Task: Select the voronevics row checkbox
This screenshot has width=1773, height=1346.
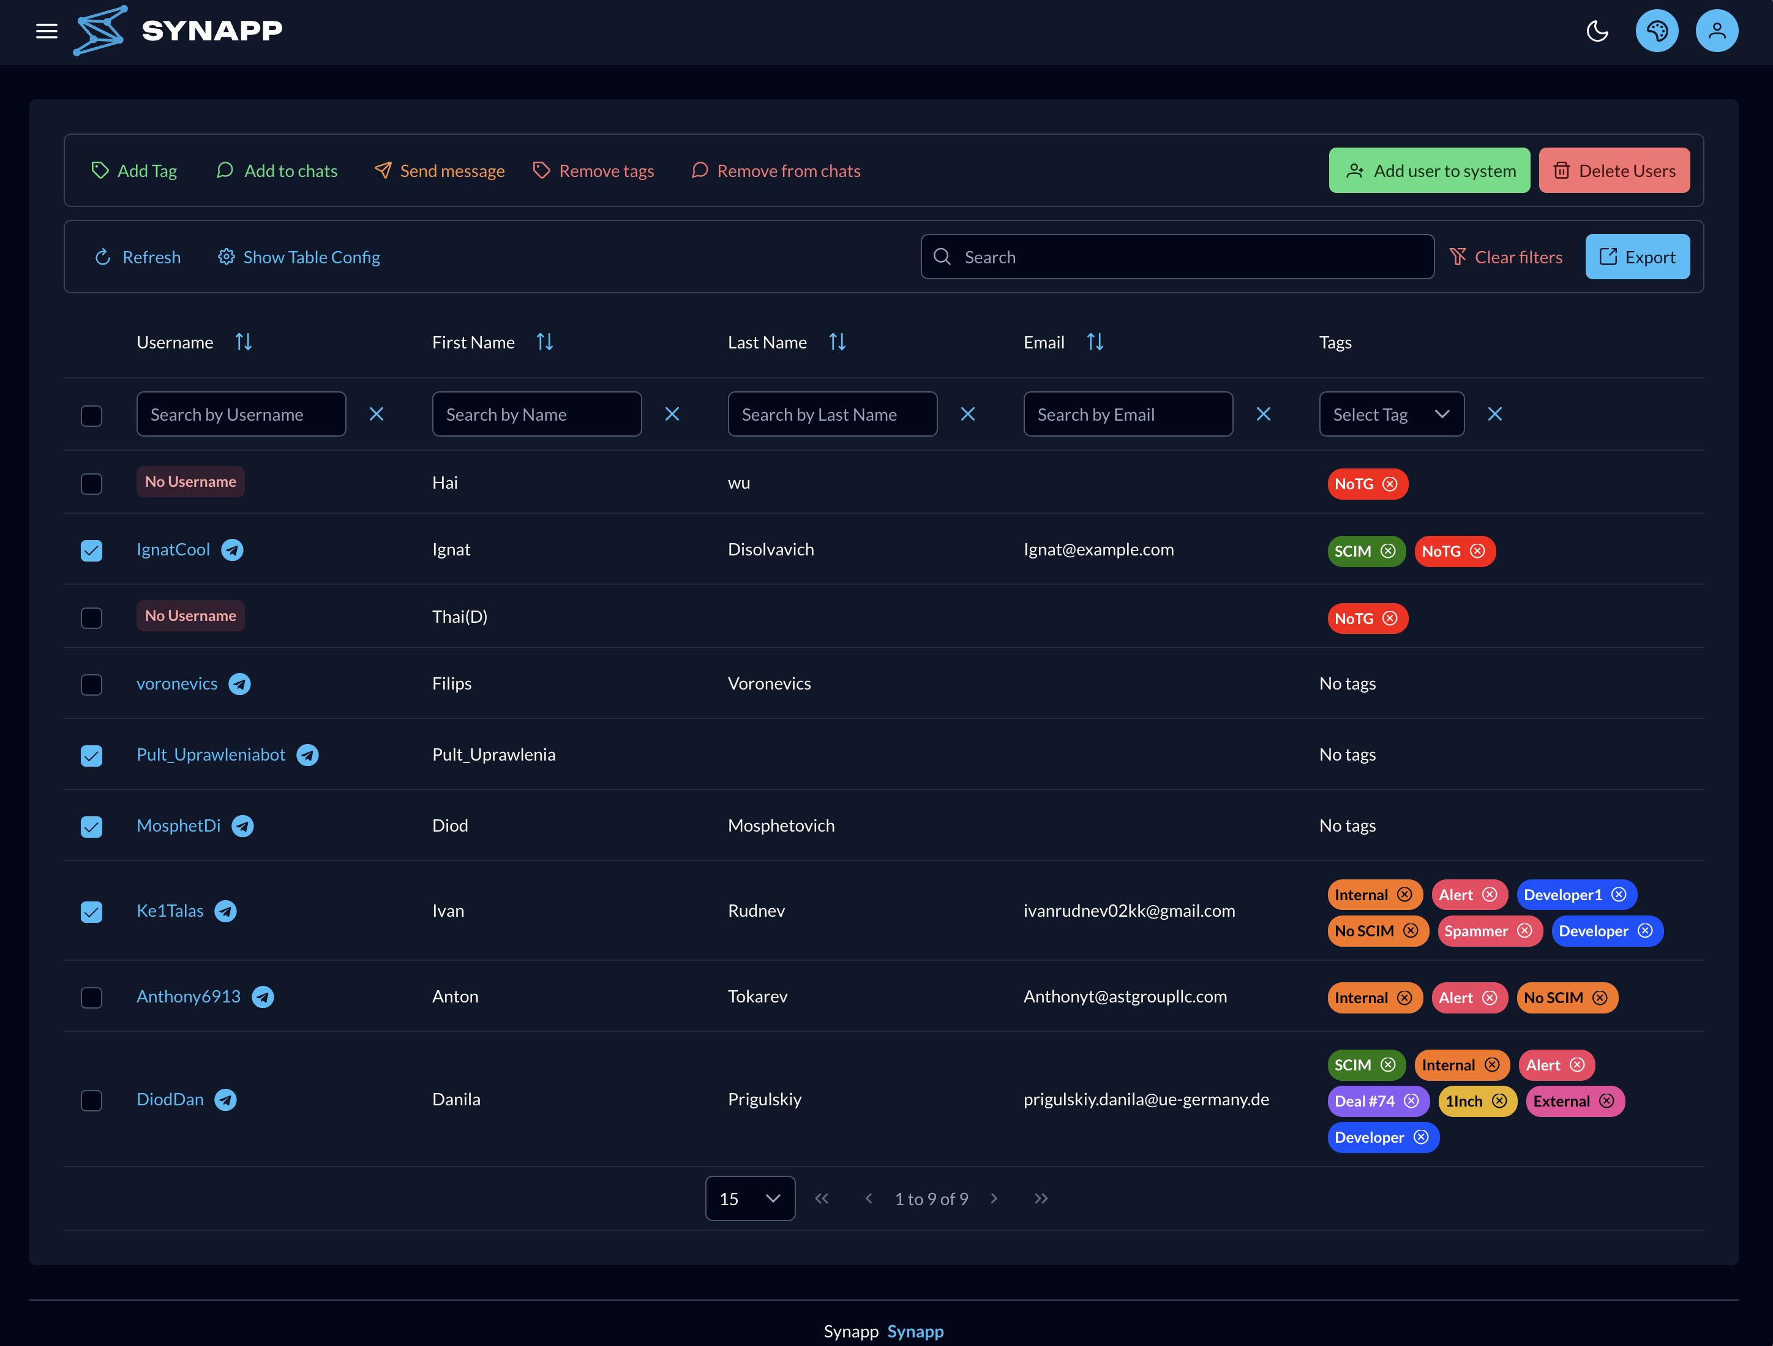Action: click(x=91, y=685)
